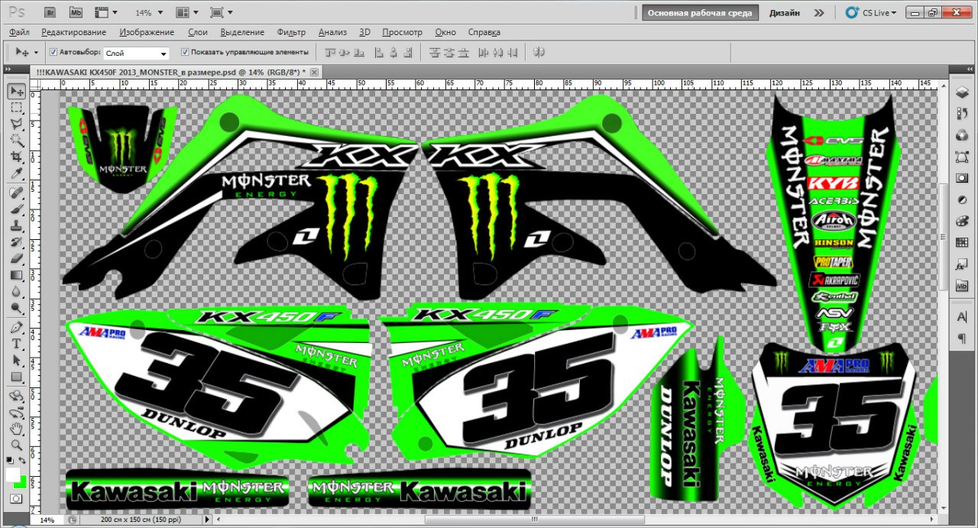Viewport: 978px width, 528px height.
Task: Open the Файл menu
Action: (x=20, y=32)
